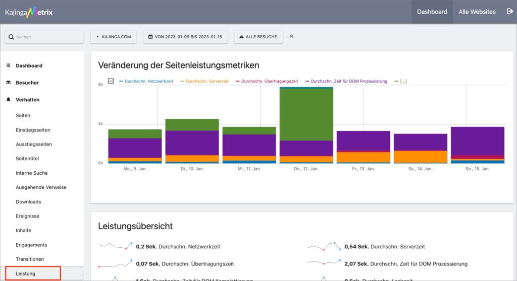Open Alle Websites in header

477,12
